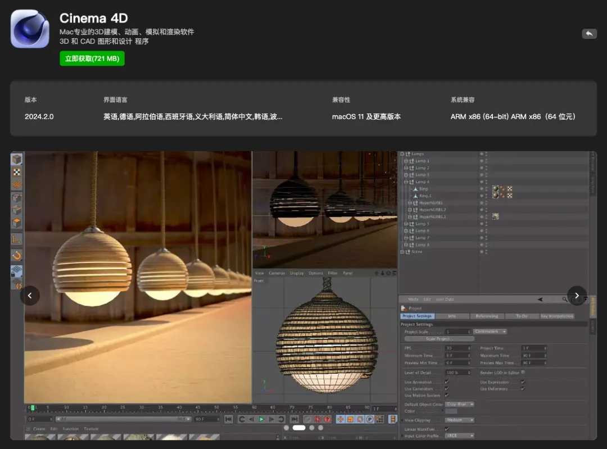This screenshot has width=607, height=449.
Task: Toggle the Use Generators checkbox
Action: (x=447, y=389)
